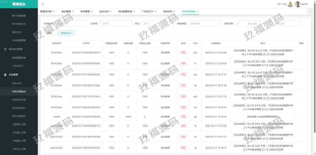Click the 查询 search button

(x=49, y=33)
